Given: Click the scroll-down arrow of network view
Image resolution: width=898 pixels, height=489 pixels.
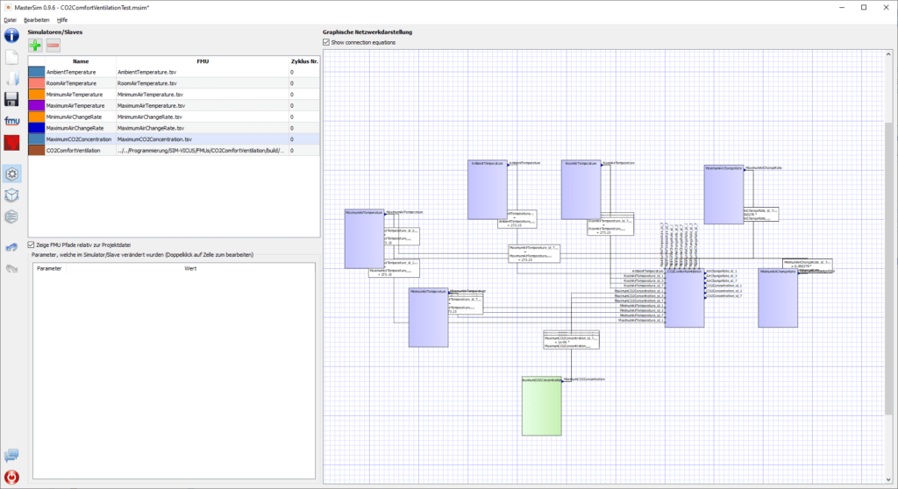Looking at the screenshot, I should click(x=888, y=480).
